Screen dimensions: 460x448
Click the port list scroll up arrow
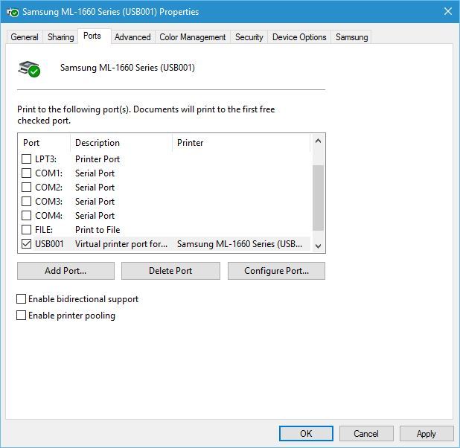318,141
